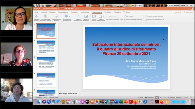Open the Home ribbon tab
195x109 pixels.
click(36, 12)
